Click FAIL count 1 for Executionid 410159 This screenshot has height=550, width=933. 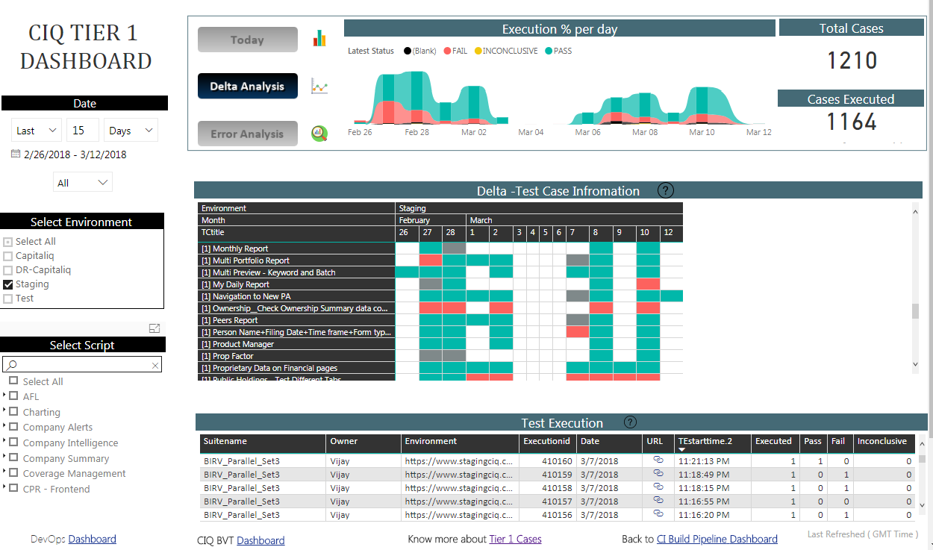[846, 475]
